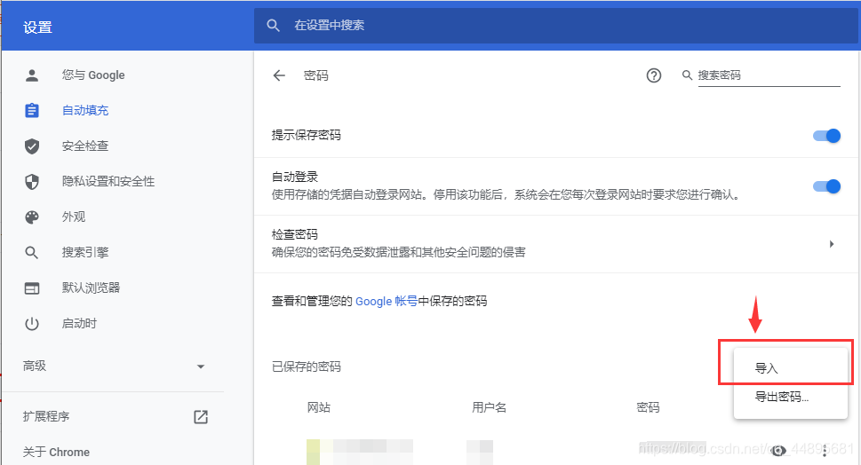
Task: Open the 隐私设置和安全性 section
Action: (108, 182)
